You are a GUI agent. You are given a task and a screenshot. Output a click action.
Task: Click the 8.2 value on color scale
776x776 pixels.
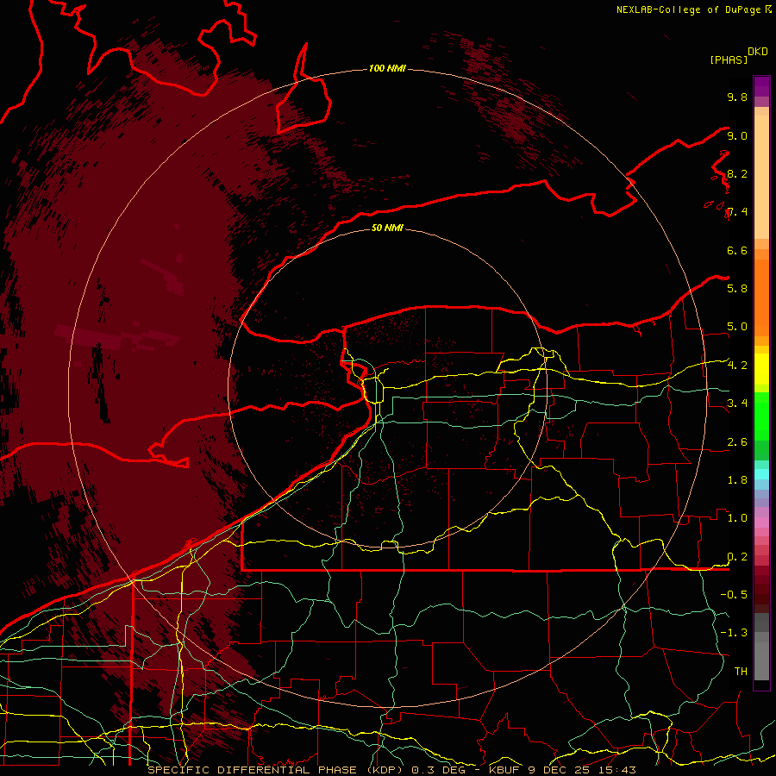(737, 173)
